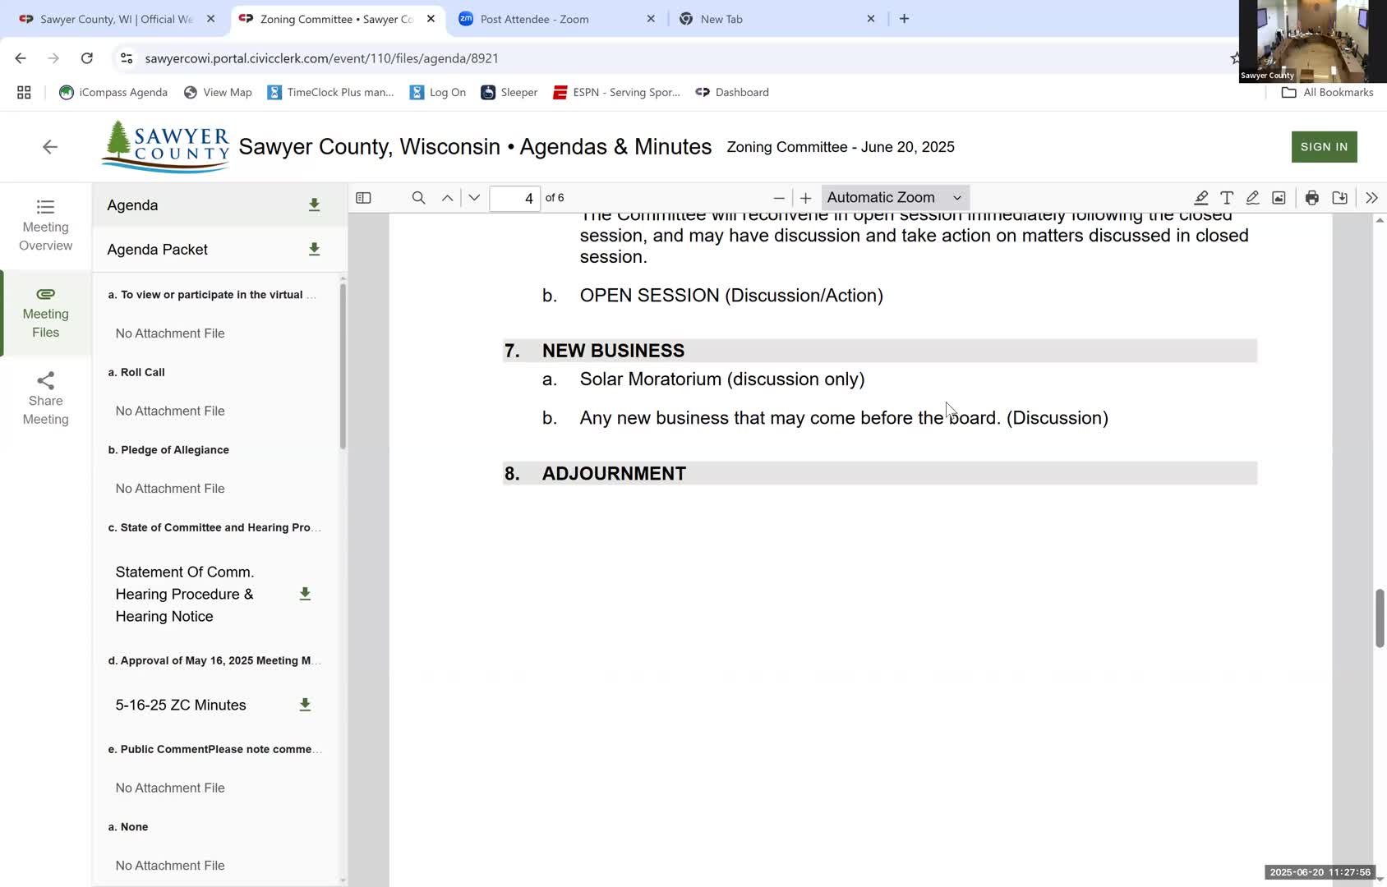Open the ESPN bookmark
Screen dimensions: 1387x887
pyautogui.click(x=616, y=93)
